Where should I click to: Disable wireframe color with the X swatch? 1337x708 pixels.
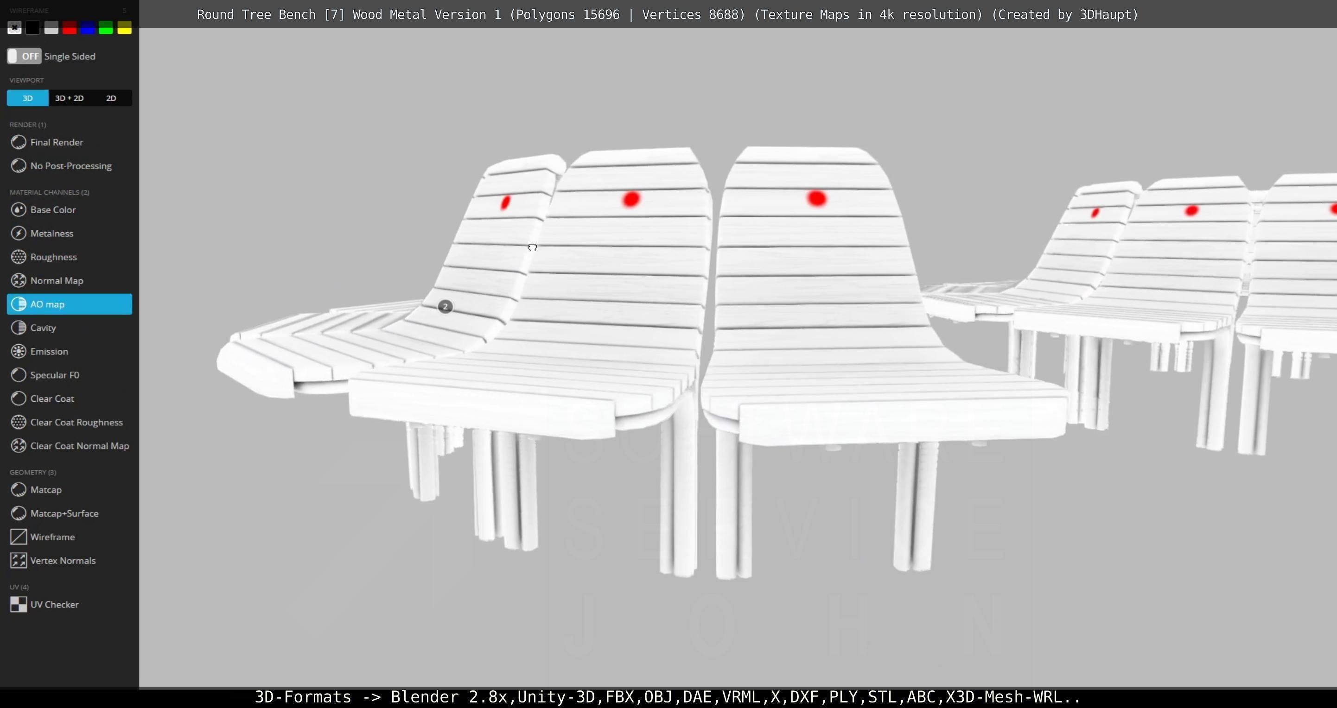pos(14,27)
